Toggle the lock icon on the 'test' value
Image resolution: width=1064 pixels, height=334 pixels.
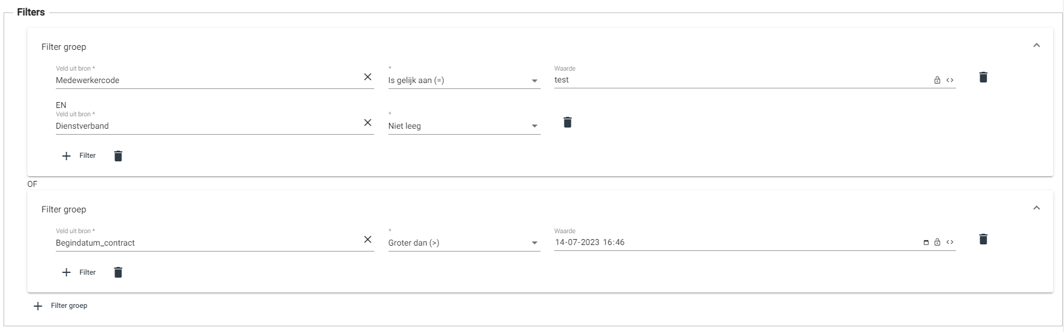[x=937, y=80]
